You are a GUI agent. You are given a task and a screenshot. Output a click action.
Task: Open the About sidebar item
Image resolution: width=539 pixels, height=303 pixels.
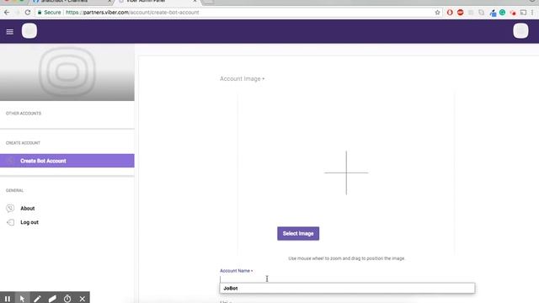[28, 208]
